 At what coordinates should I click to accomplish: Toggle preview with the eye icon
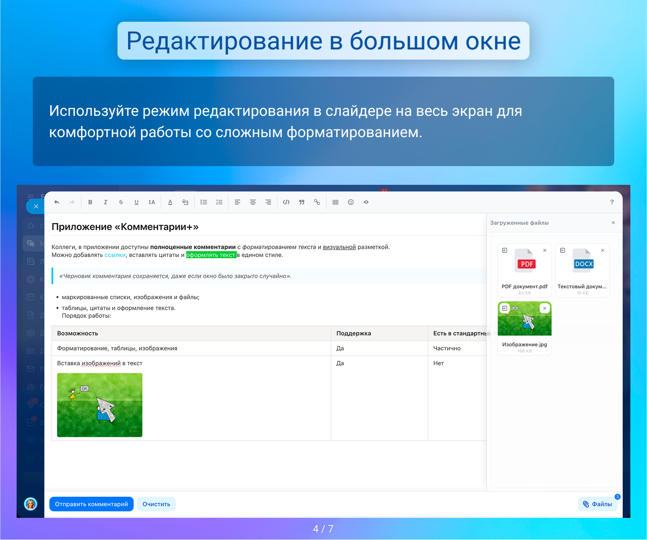[x=366, y=202]
